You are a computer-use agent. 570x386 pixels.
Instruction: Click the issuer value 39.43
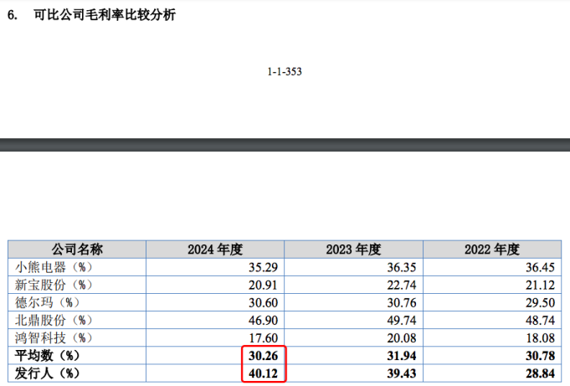(402, 373)
